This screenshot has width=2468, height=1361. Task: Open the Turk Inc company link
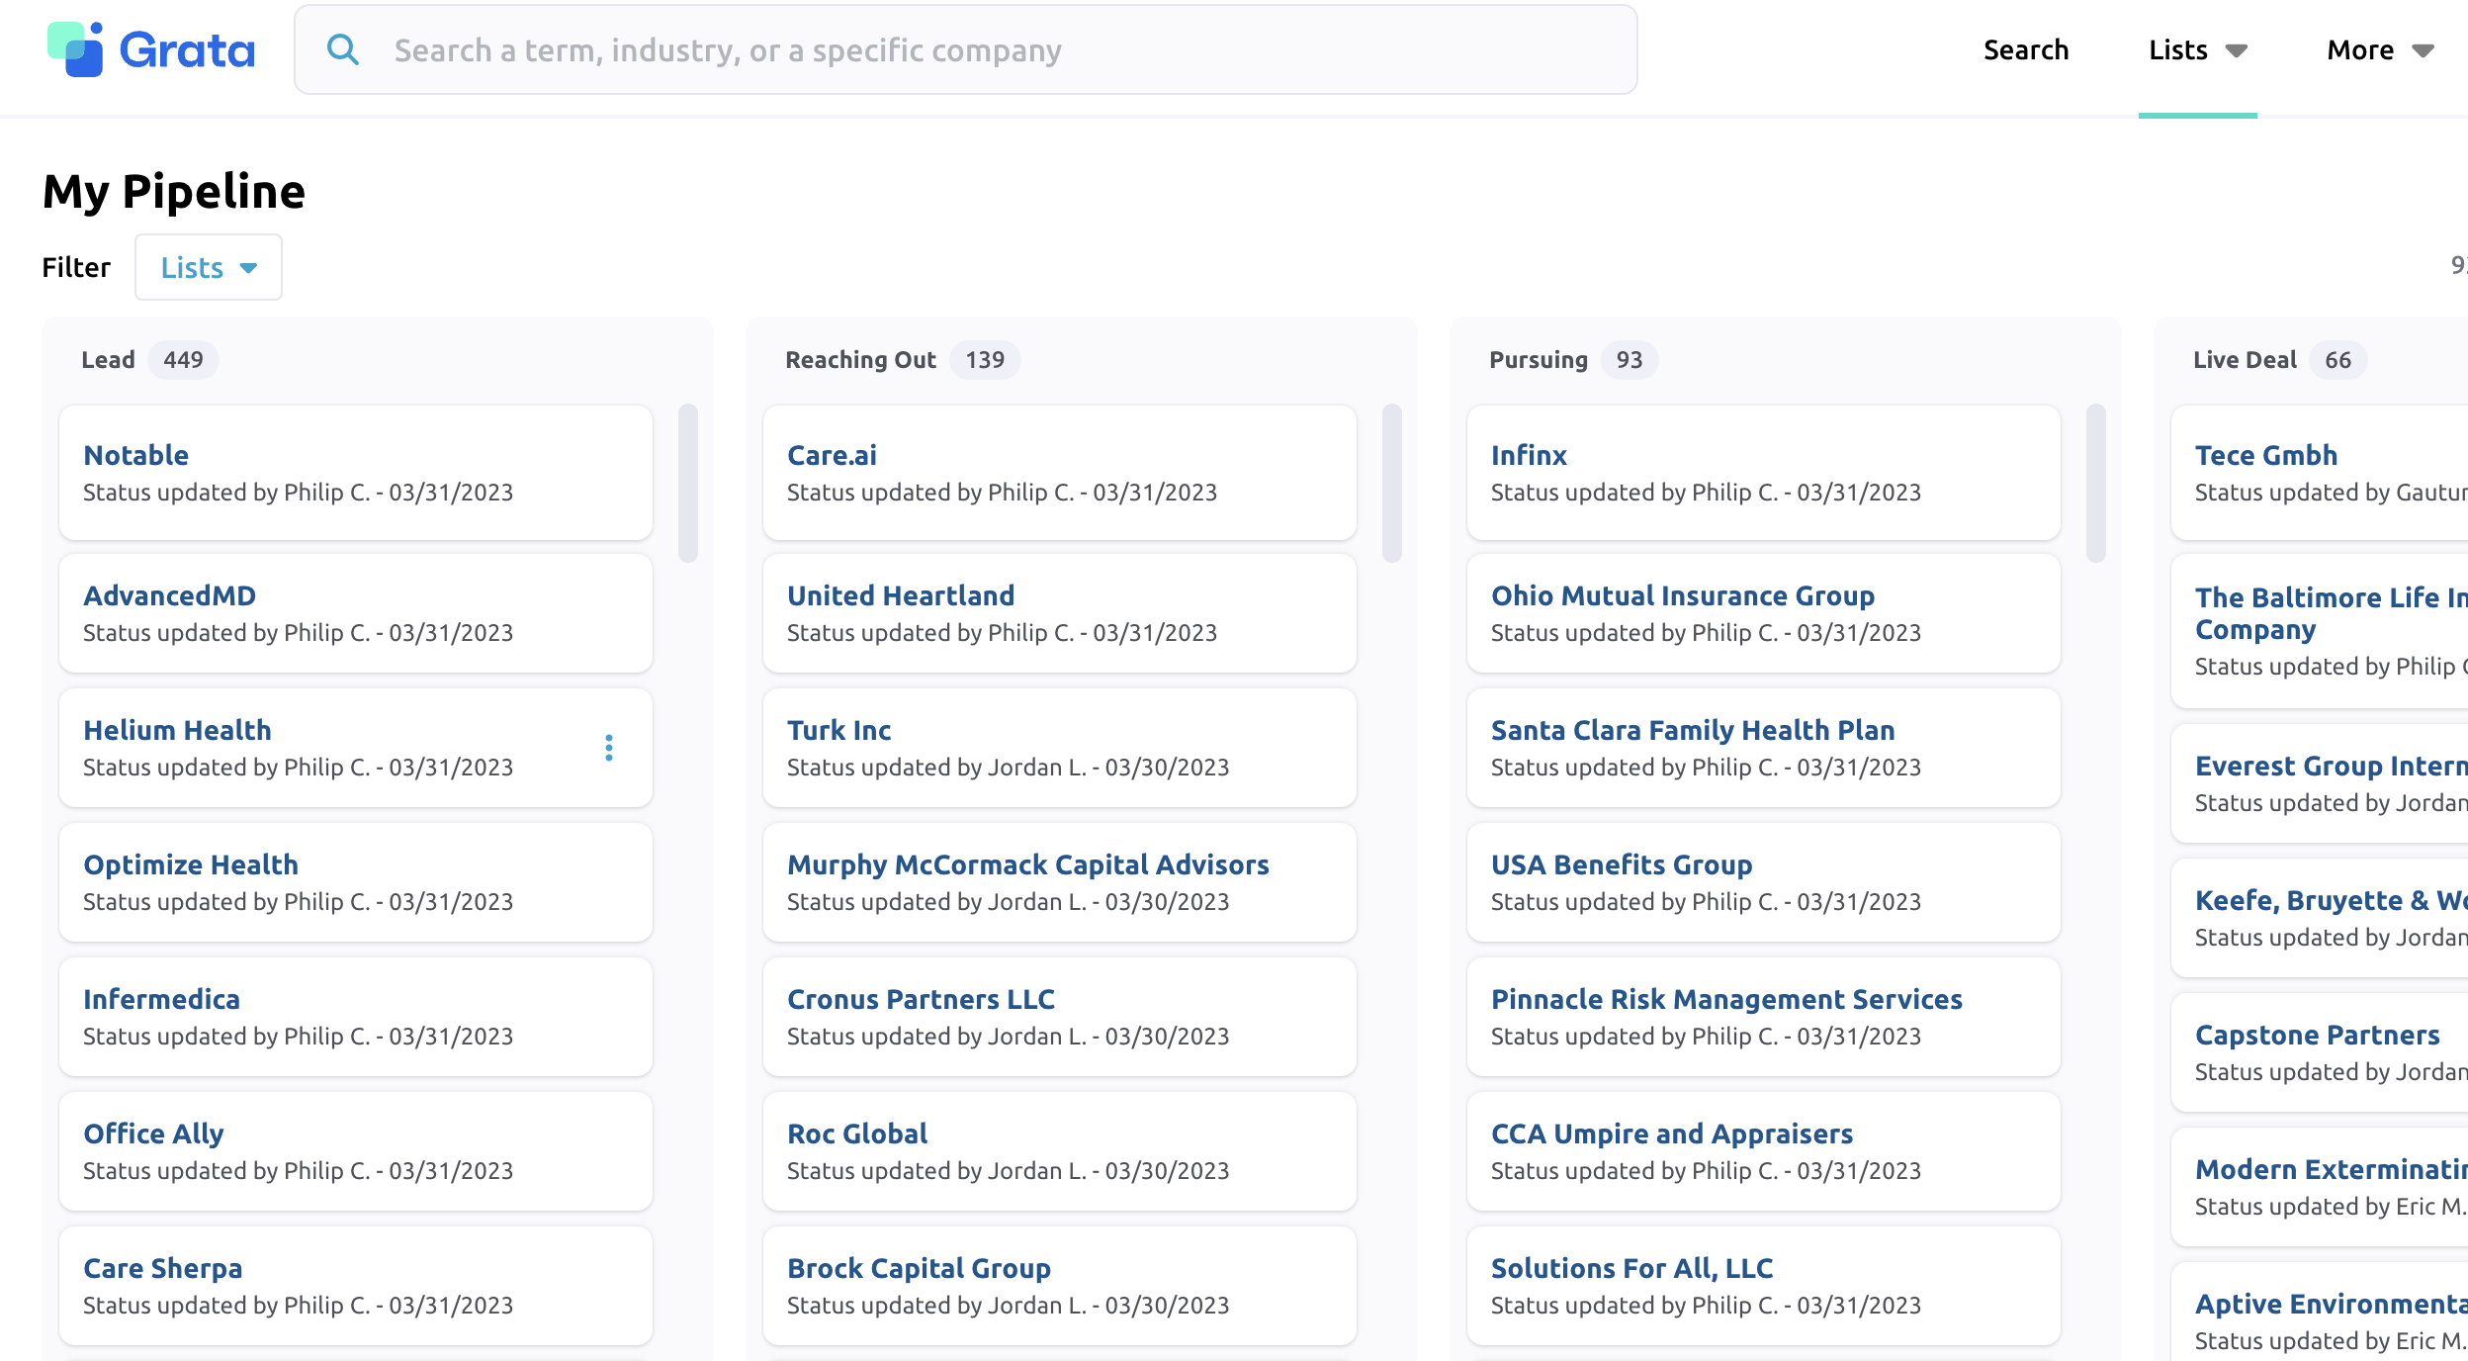(838, 730)
